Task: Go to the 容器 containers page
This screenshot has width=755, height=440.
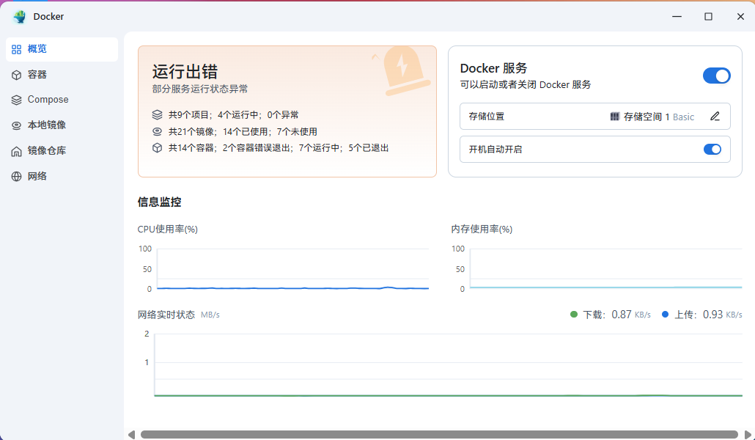Action: 62,75
